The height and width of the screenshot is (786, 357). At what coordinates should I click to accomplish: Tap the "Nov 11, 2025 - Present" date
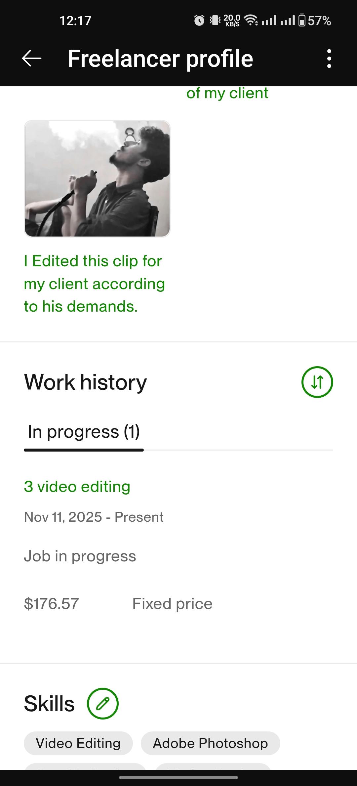(x=94, y=517)
